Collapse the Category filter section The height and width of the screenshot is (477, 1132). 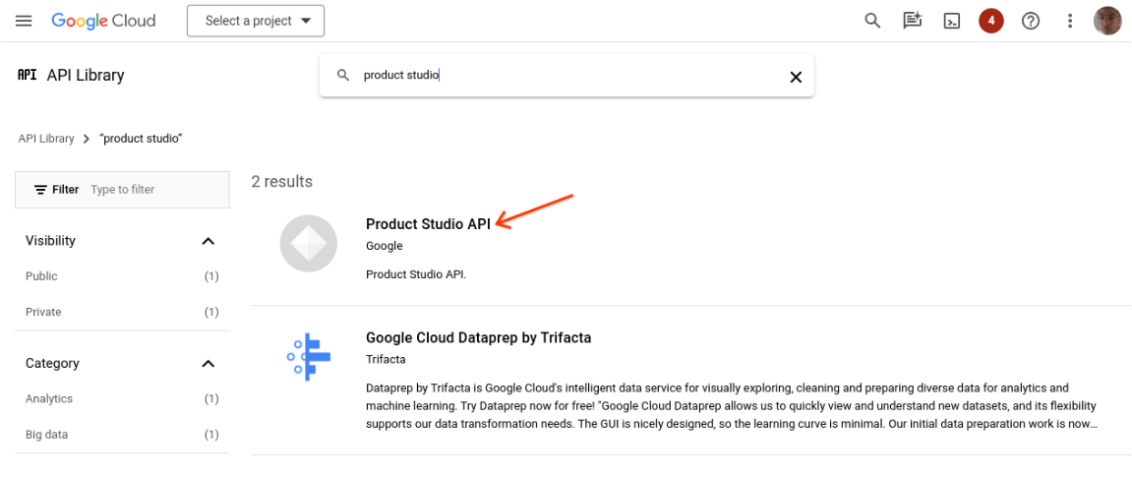(x=208, y=364)
